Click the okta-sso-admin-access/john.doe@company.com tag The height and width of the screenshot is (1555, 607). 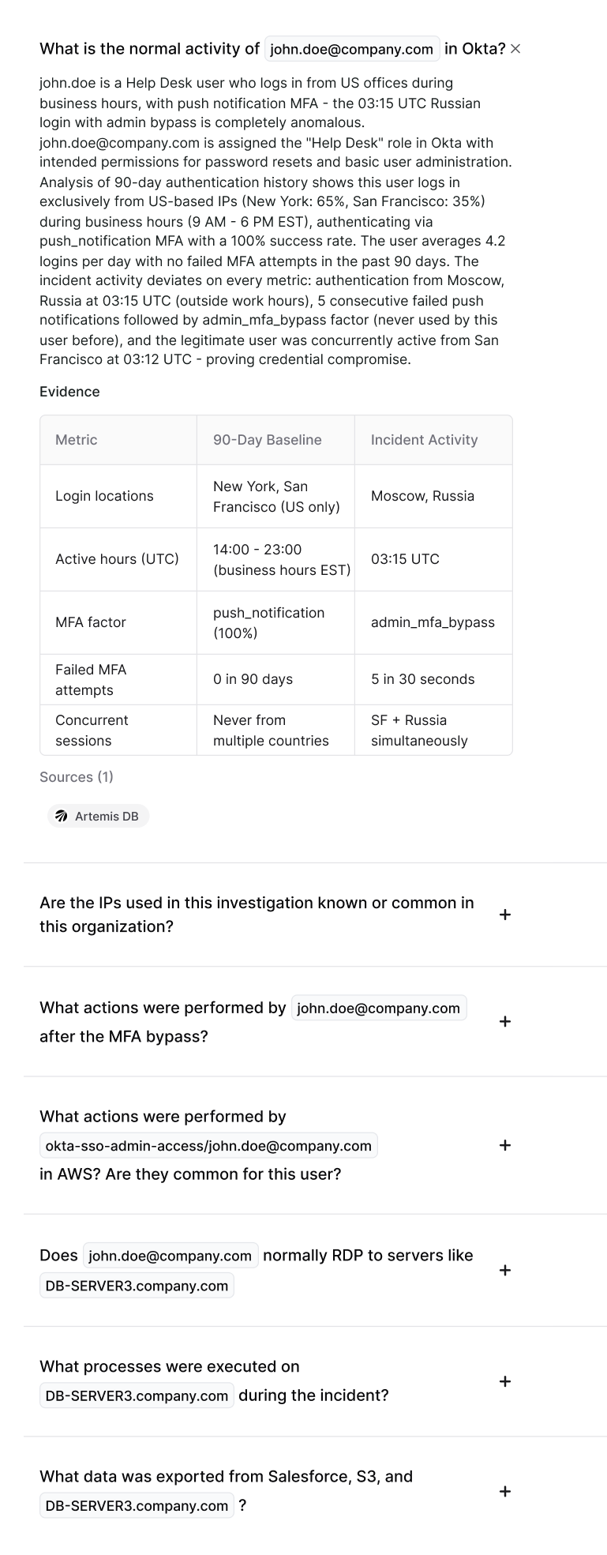tap(208, 1146)
